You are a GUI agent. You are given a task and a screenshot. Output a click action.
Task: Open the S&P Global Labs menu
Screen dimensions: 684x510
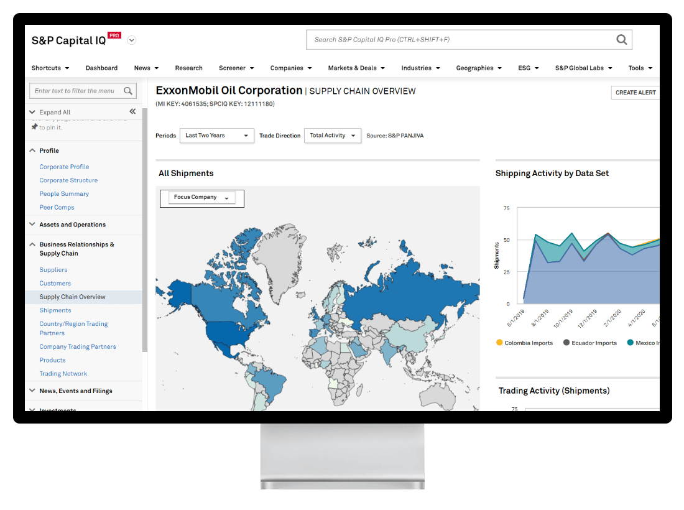(584, 68)
